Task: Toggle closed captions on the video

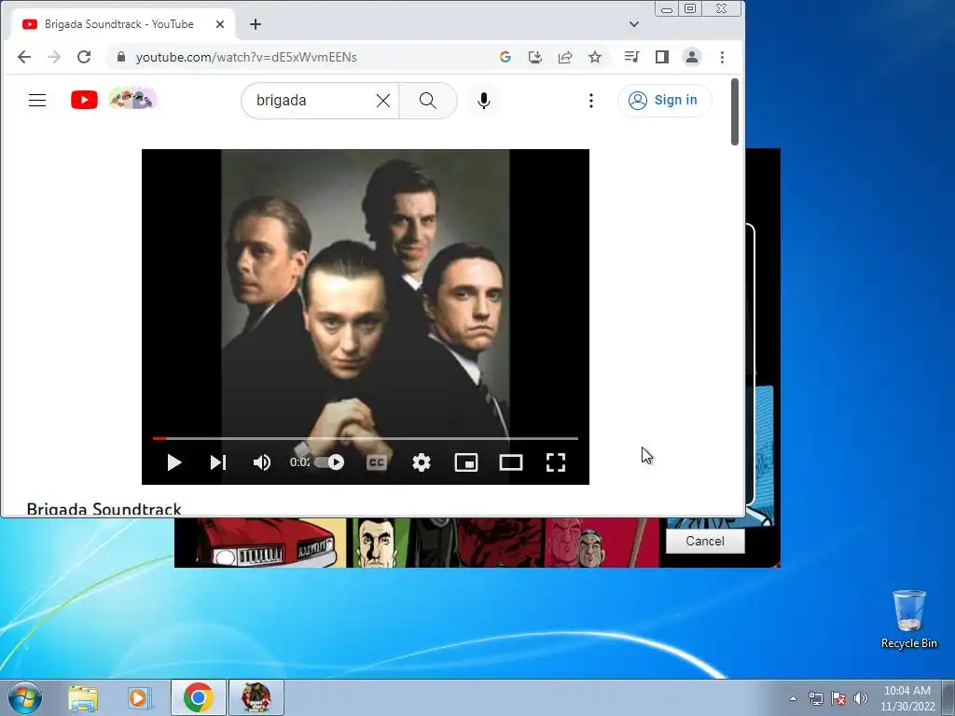Action: click(377, 462)
